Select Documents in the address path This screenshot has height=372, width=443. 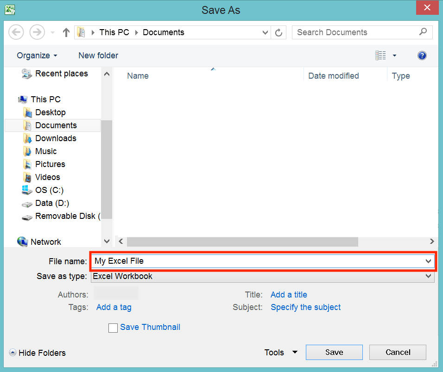click(163, 32)
